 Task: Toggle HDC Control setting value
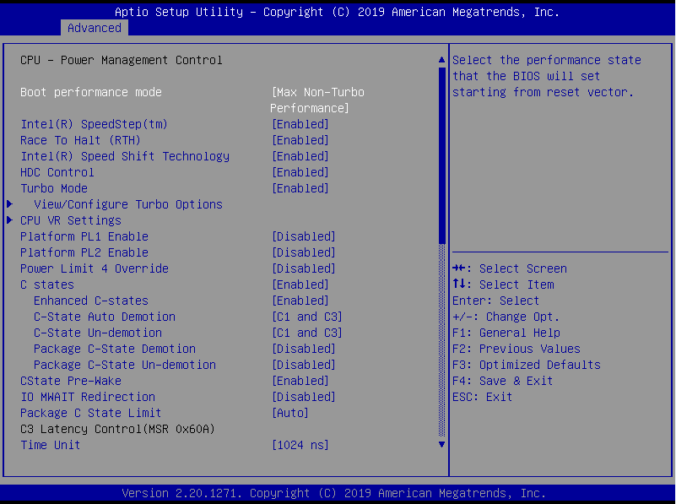tap(300, 172)
